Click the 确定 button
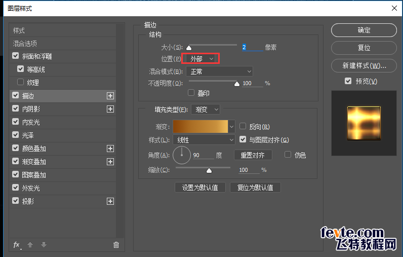 point(364,30)
